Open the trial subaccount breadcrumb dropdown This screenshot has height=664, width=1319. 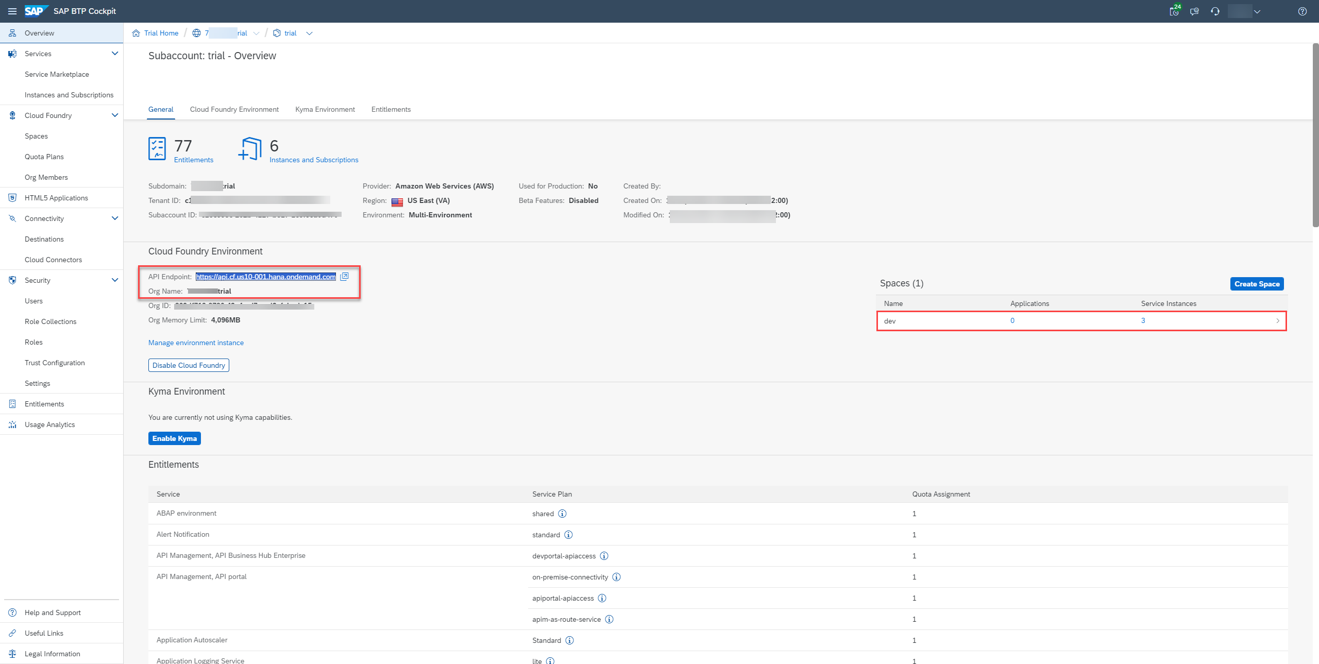pyautogui.click(x=309, y=33)
